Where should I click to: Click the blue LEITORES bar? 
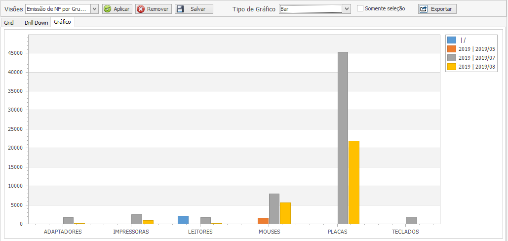point(183,220)
